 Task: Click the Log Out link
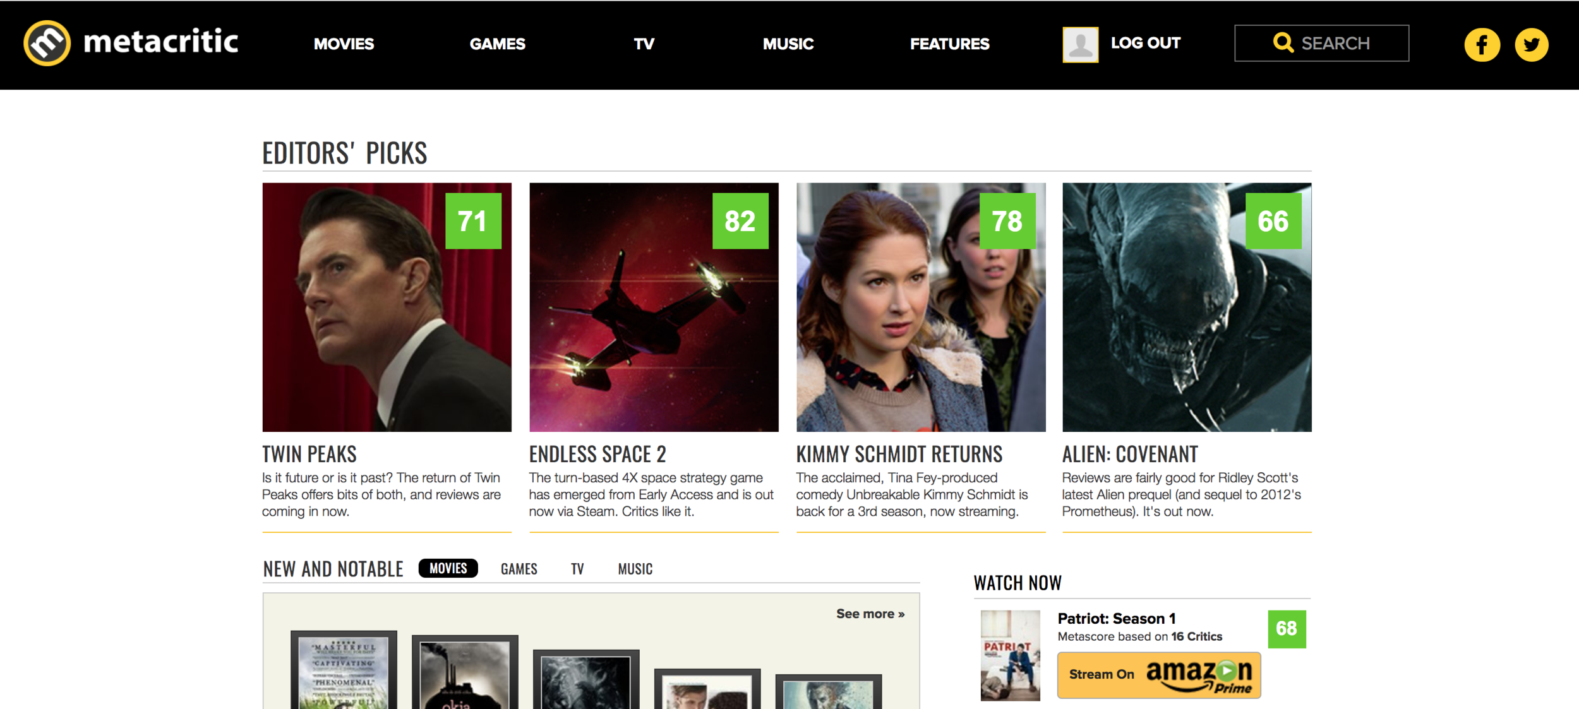coord(1145,43)
